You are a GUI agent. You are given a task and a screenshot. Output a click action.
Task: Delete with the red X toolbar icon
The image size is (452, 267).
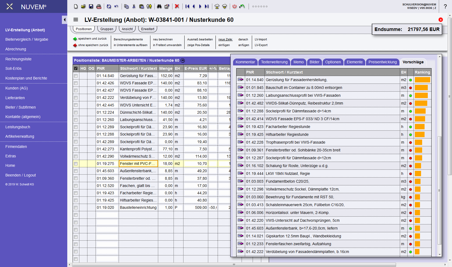point(177,6)
